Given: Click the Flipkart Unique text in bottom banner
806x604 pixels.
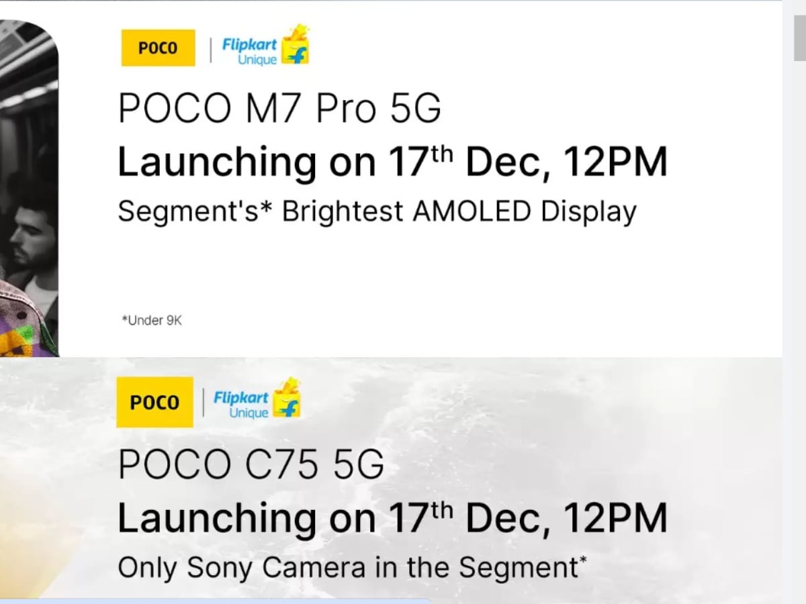Looking at the screenshot, I should point(241,405).
